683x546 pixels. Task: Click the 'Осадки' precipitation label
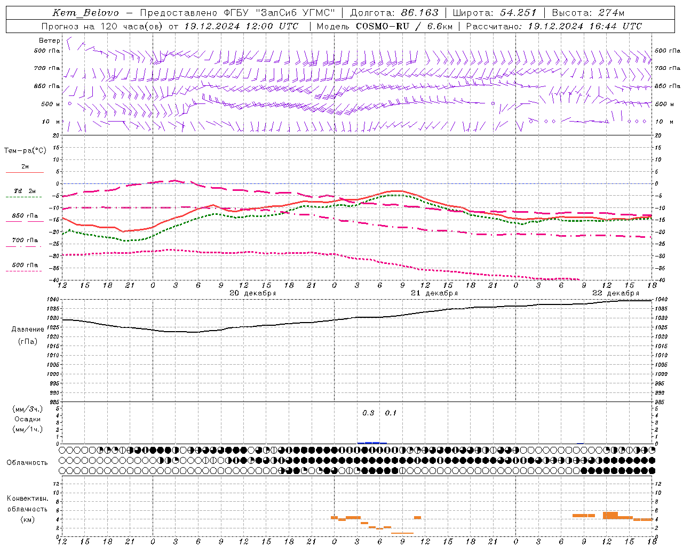point(28,419)
